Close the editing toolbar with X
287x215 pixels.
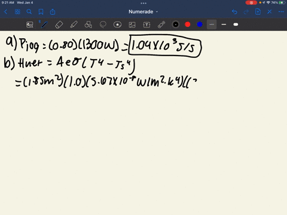pos(270,12)
